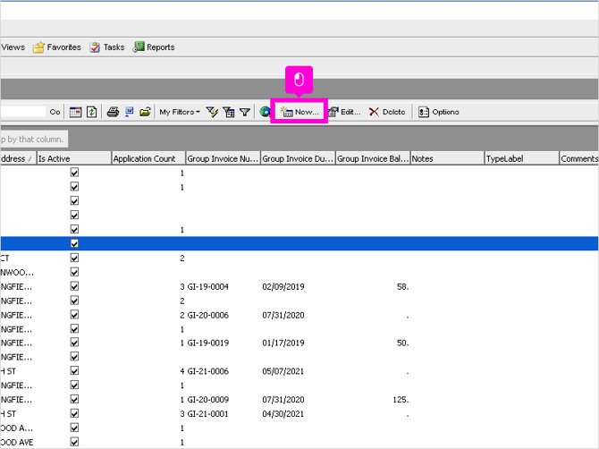This screenshot has width=599, height=449.
Task: Select the GI-21-0001 invoice number cell
Action: coord(207,414)
